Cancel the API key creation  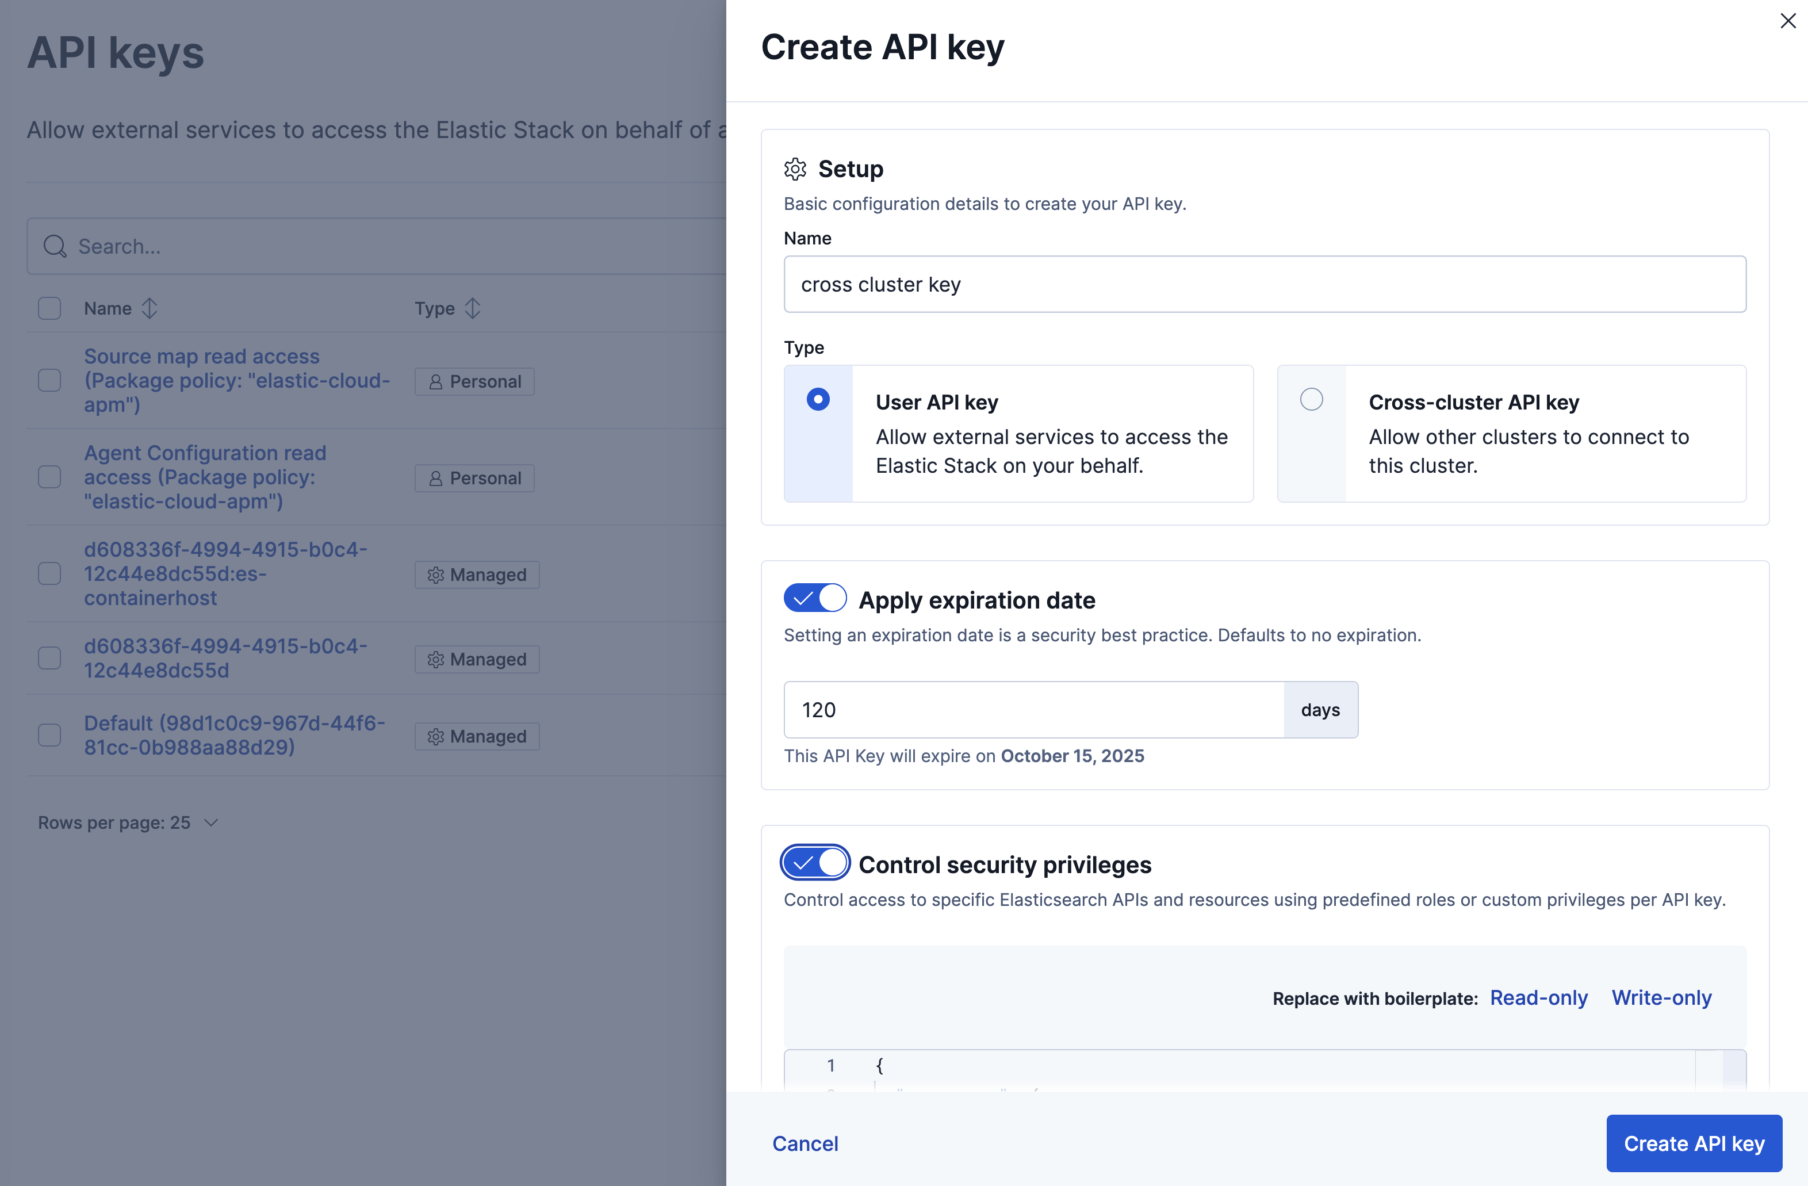point(805,1143)
